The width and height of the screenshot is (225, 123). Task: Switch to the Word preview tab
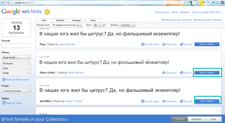tap(44, 20)
